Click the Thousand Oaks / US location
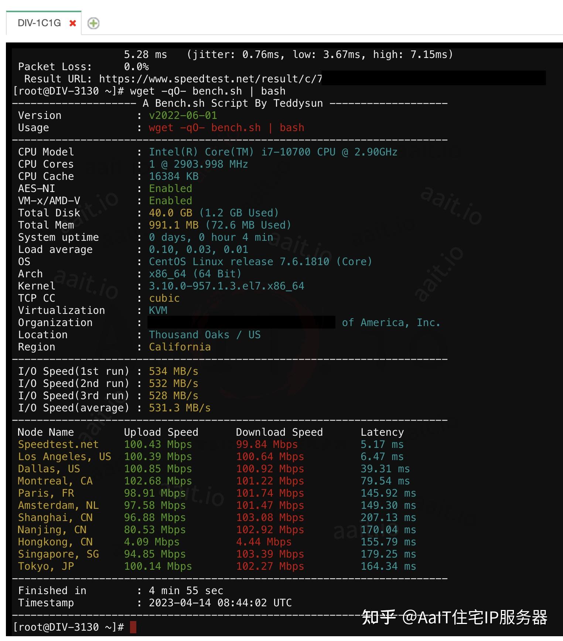Image resolution: width=563 pixels, height=641 pixels. click(x=205, y=335)
